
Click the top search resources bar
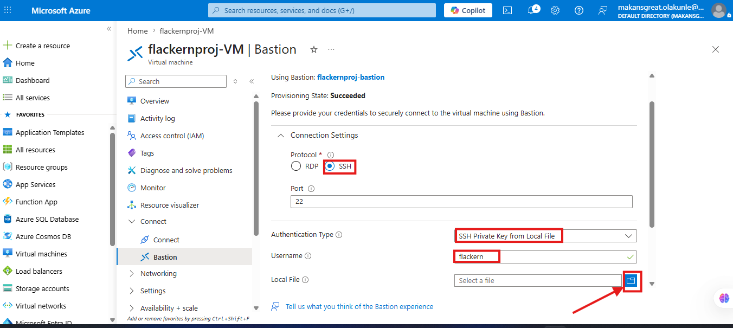[x=322, y=10]
